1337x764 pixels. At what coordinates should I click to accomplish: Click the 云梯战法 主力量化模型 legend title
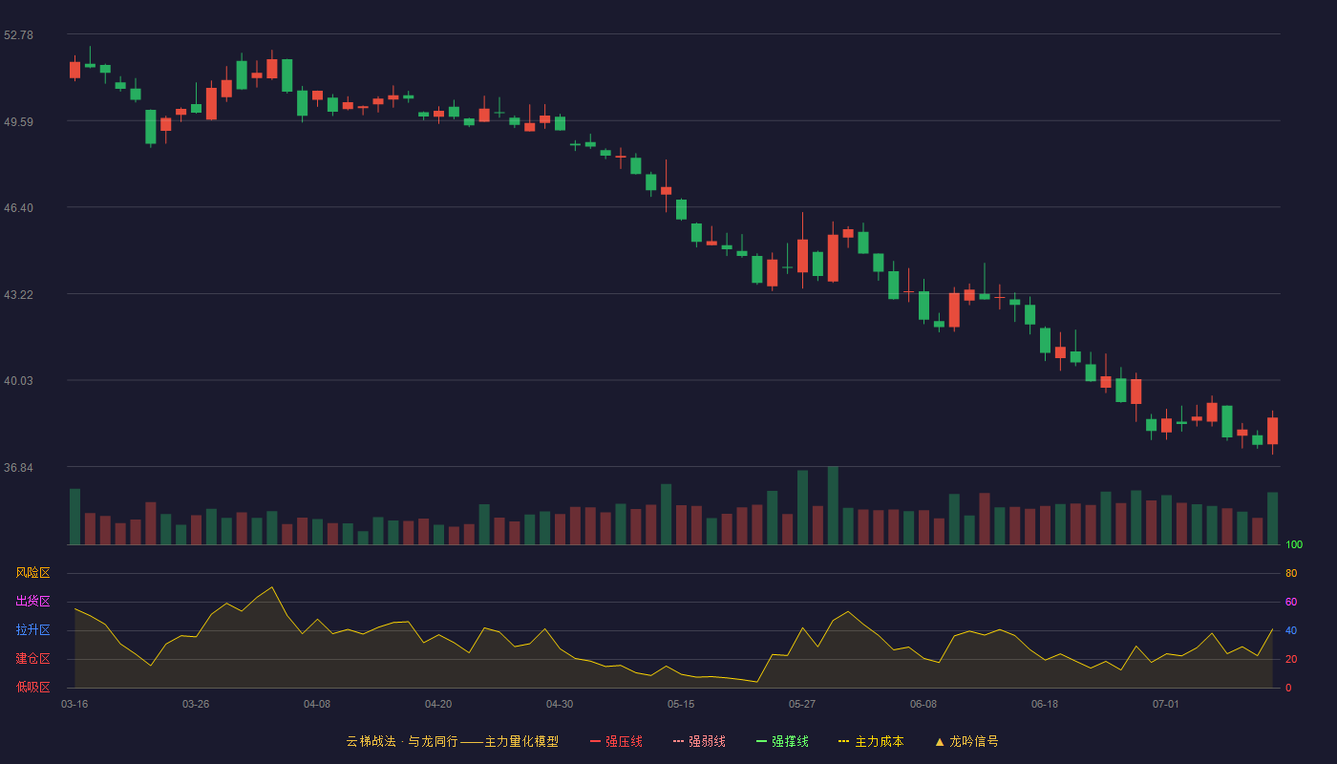[453, 741]
